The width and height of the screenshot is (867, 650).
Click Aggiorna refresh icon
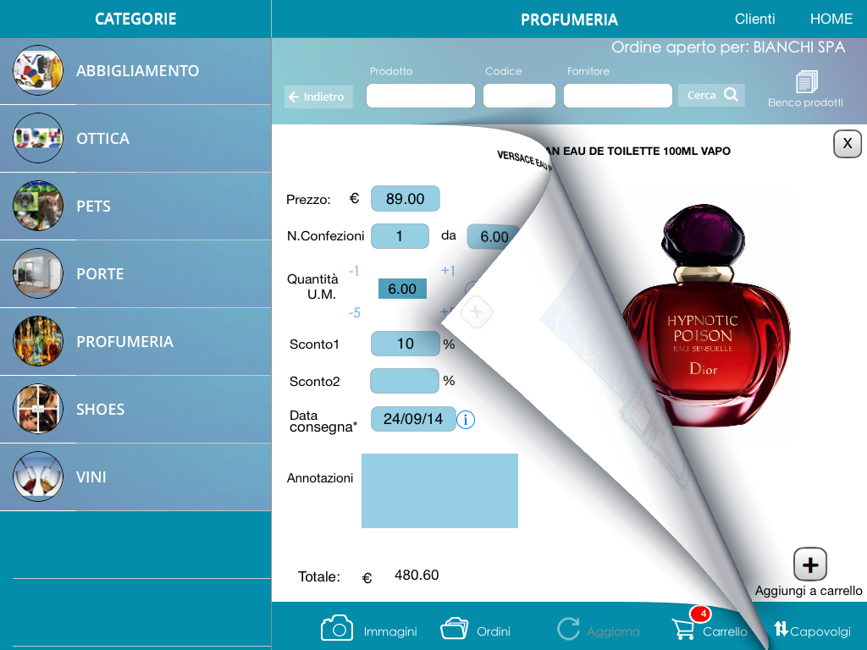point(568,629)
